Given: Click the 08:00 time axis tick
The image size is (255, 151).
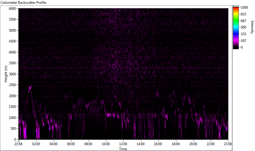Looking at the screenshot, I should (x=88, y=144).
